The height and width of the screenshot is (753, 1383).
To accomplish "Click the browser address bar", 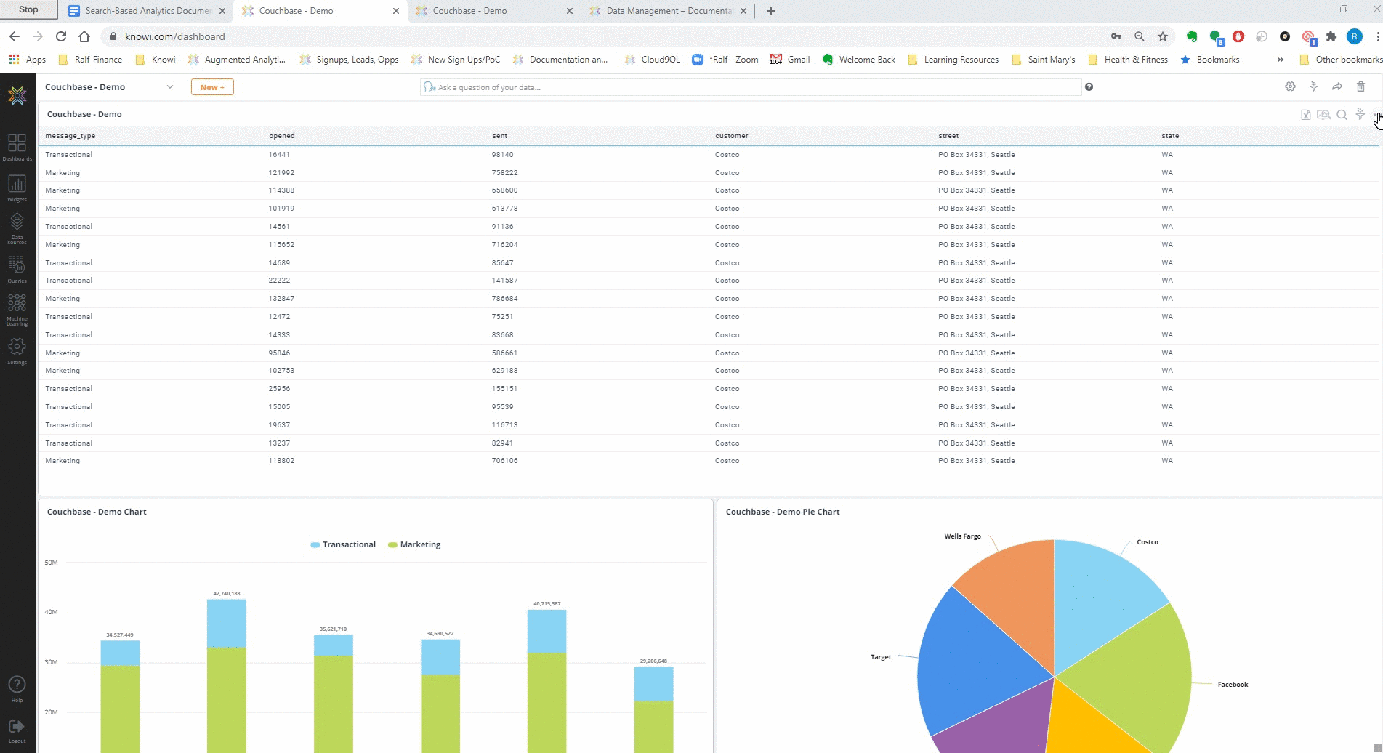I will [603, 36].
